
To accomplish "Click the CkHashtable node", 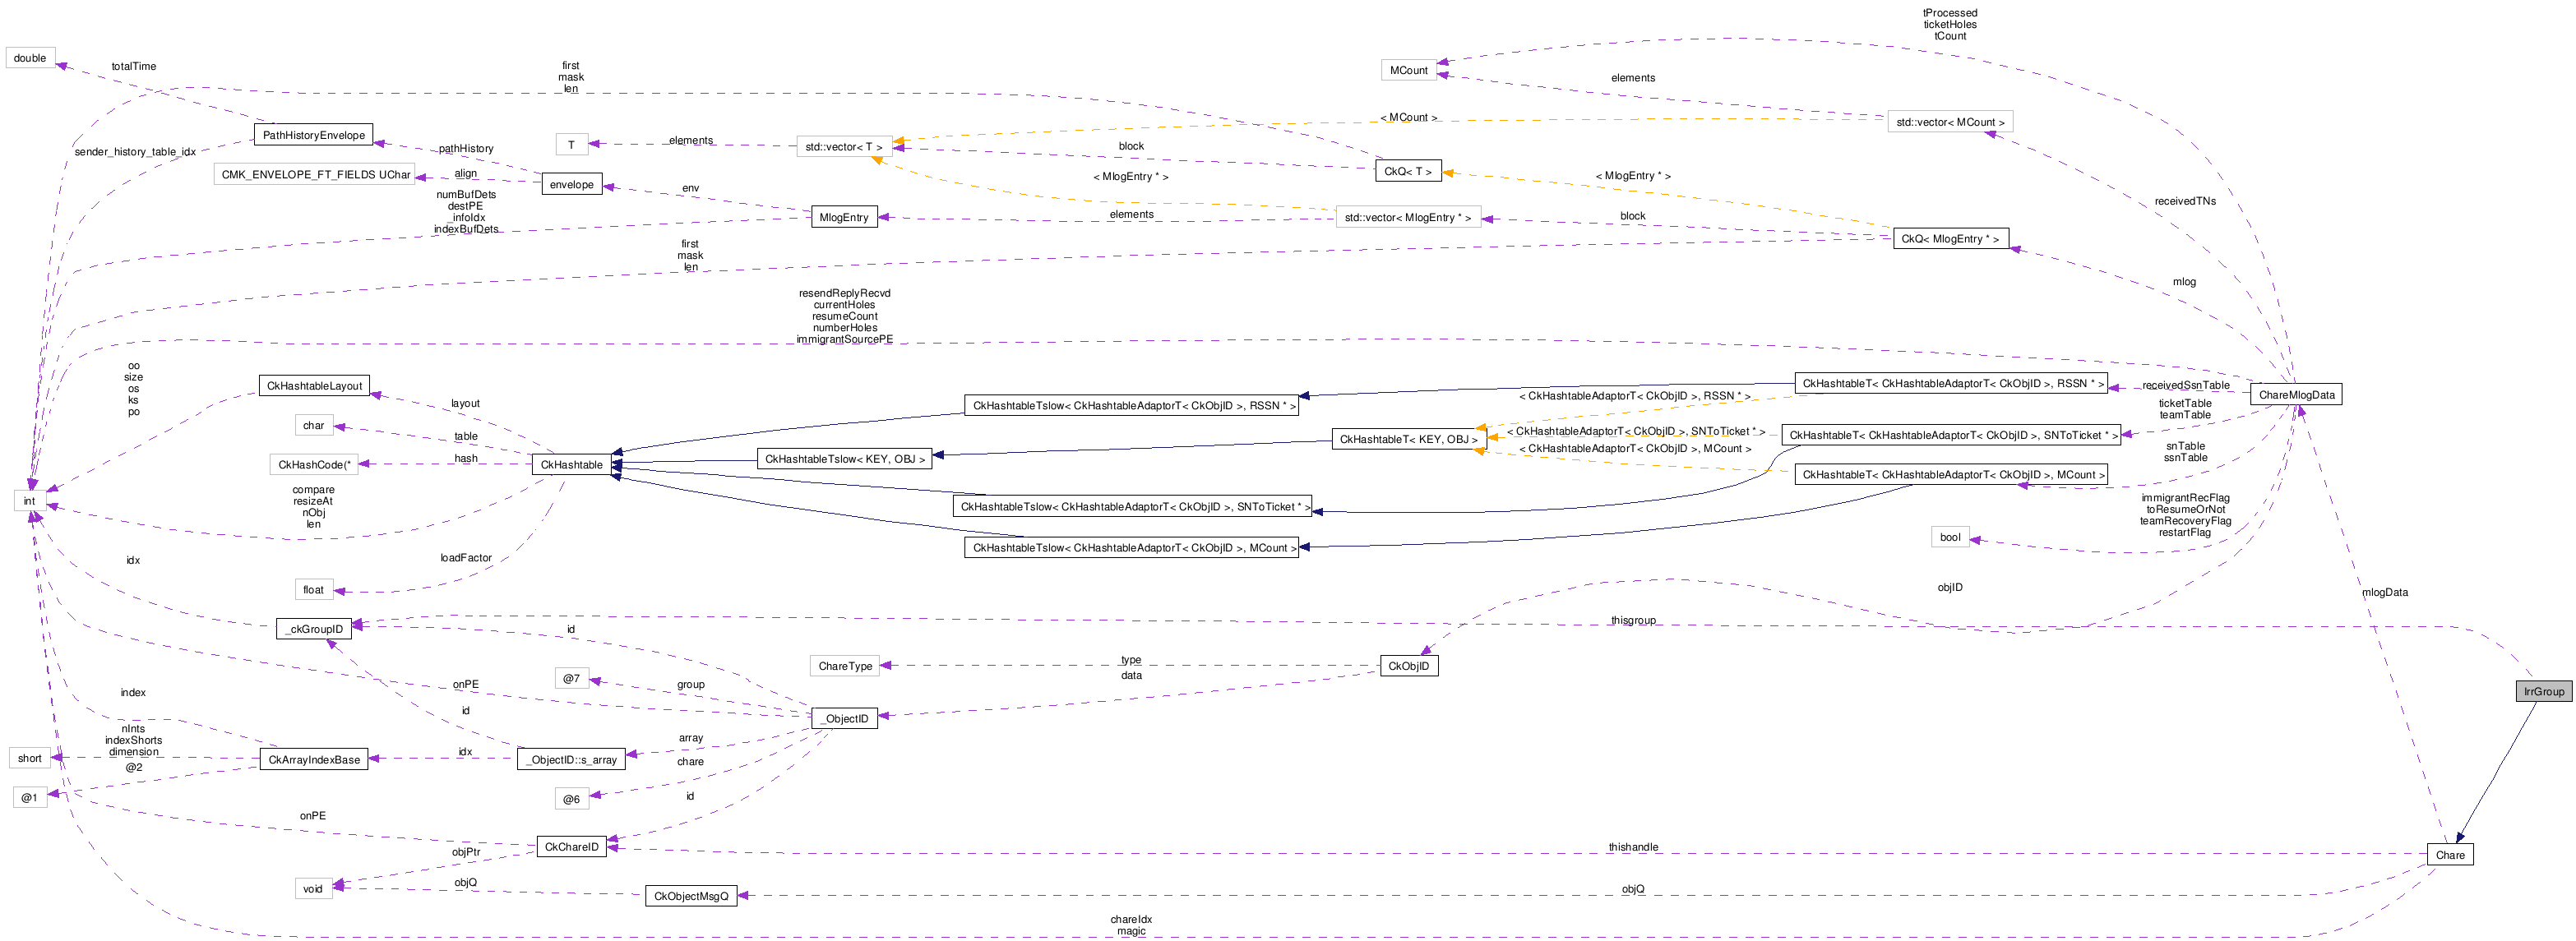I will click(x=571, y=465).
